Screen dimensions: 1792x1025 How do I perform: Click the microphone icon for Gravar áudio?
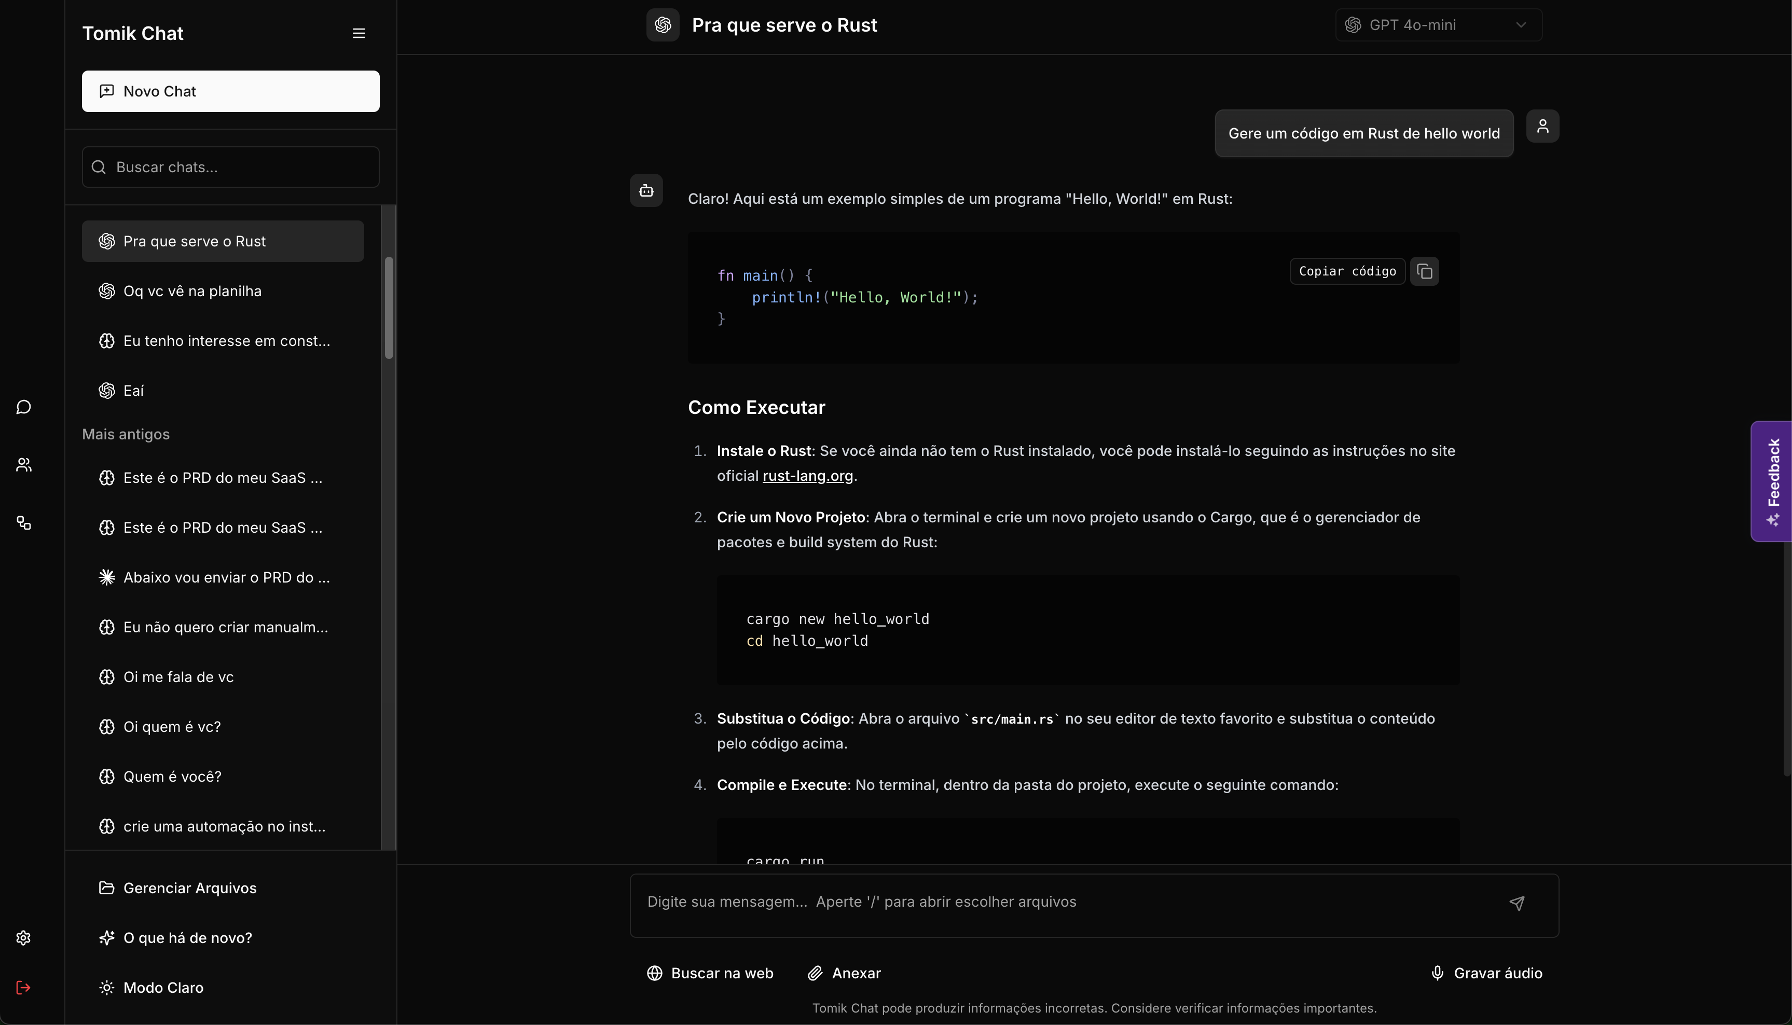tap(1437, 973)
